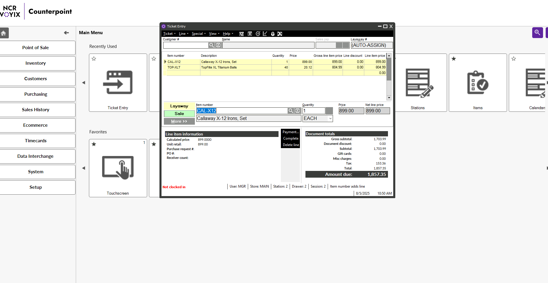Expand the Special menu dropdown
Viewport: 548px width, 283px height.
(199, 34)
